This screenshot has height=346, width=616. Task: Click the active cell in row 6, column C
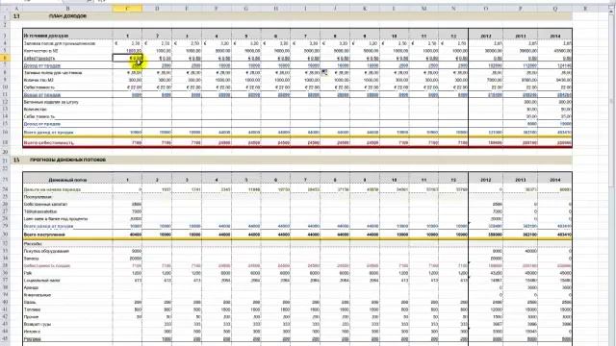tap(127, 58)
